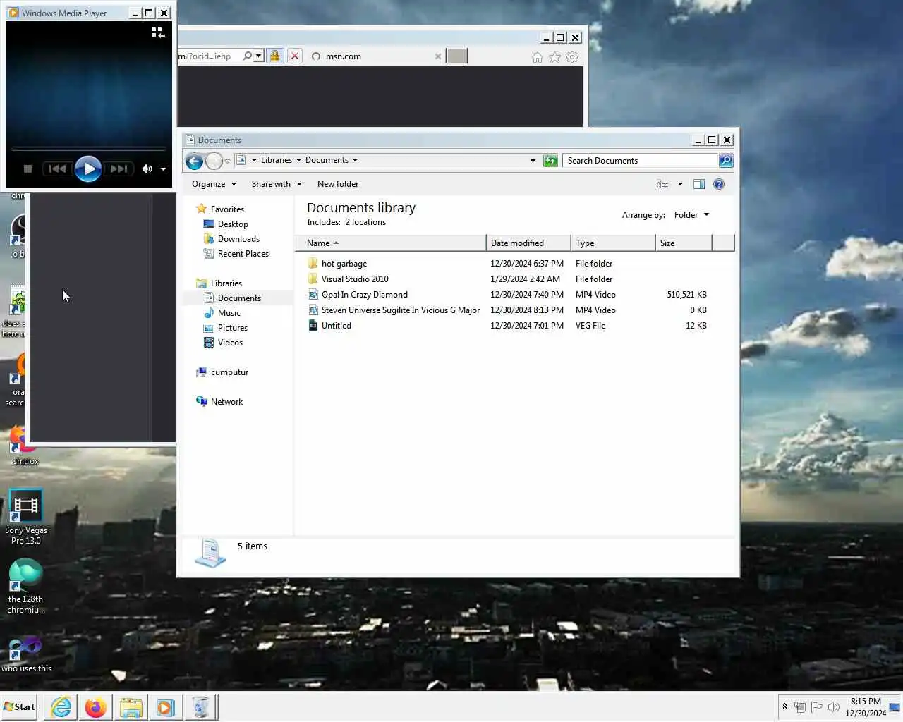Open recent pages dropdown beside Forward button
This screenshot has width=903, height=722.
point(227,161)
